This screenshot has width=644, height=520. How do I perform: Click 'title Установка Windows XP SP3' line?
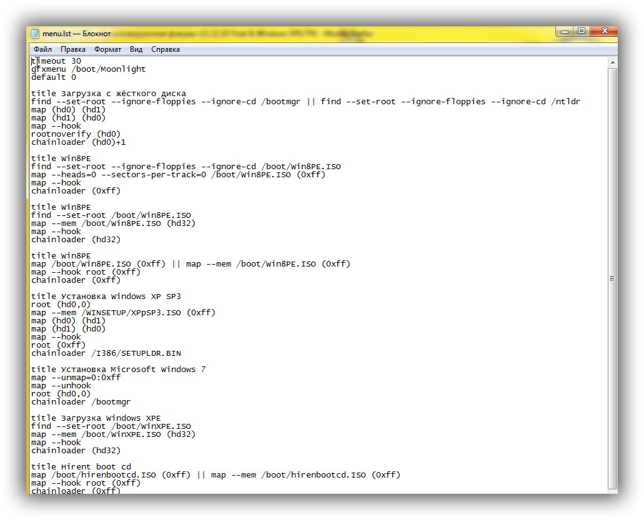(x=106, y=297)
